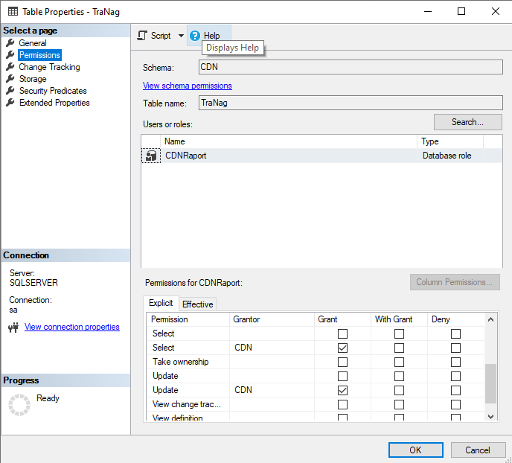Enable Deny for Update by CDN
This screenshot has height=463, width=512.
pos(455,390)
